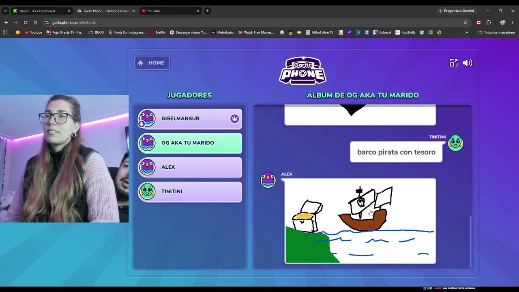The height and width of the screenshot is (292, 519).
Task: Close the Stream - Kick Dashboard tab
Action: [69, 11]
